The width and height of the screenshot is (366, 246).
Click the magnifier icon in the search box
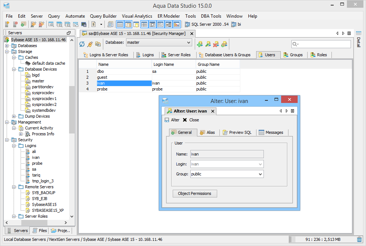[x=295, y=44]
